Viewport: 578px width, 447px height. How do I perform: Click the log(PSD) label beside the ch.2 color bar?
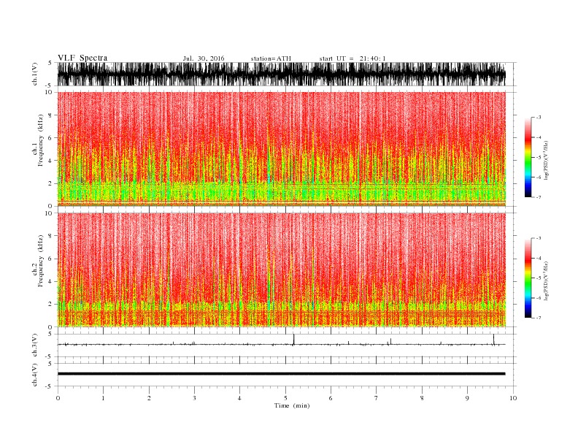click(x=546, y=280)
